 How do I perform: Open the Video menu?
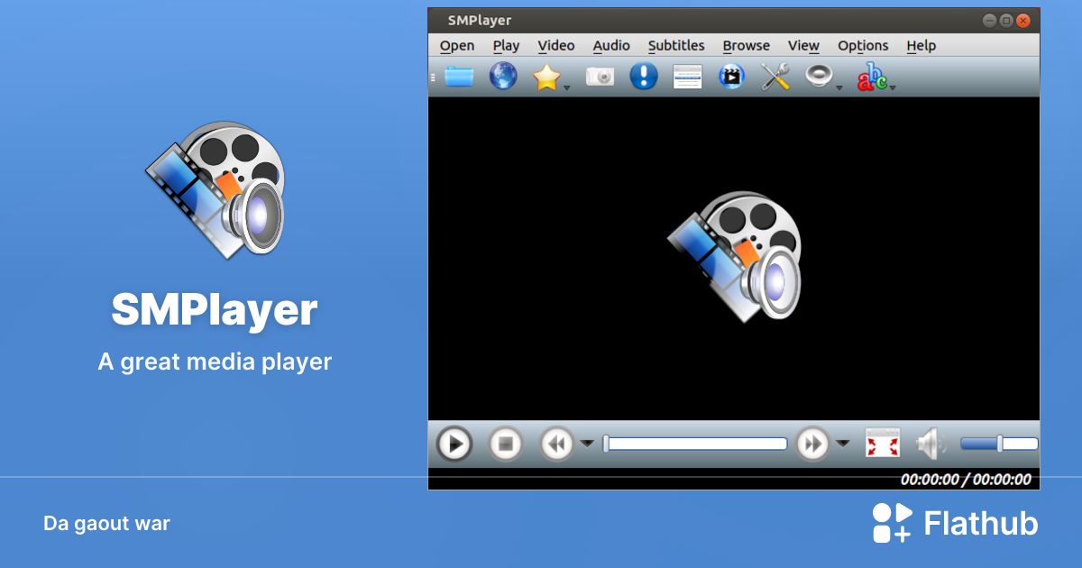coord(556,45)
